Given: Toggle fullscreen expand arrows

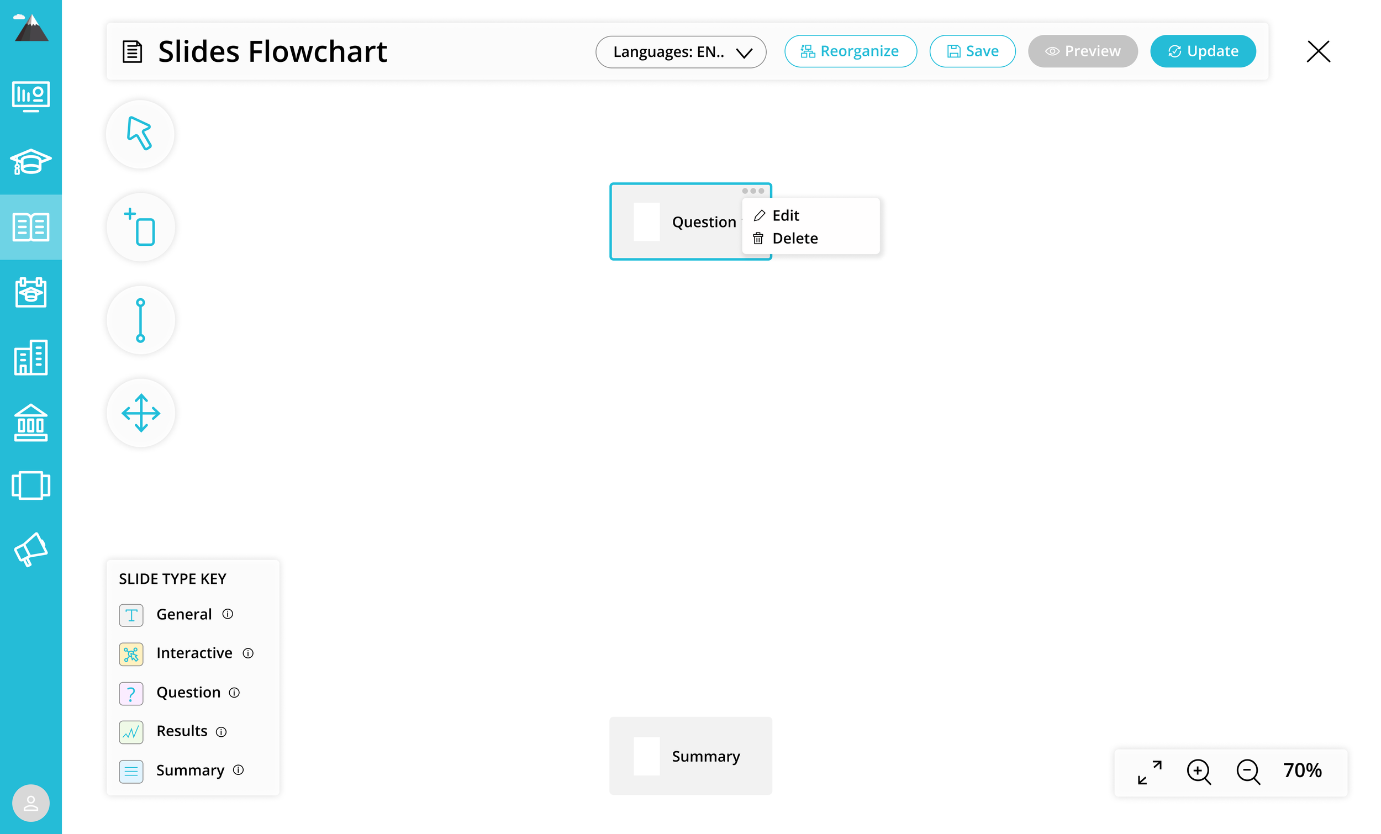Looking at the screenshot, I should coord(1150,772).
